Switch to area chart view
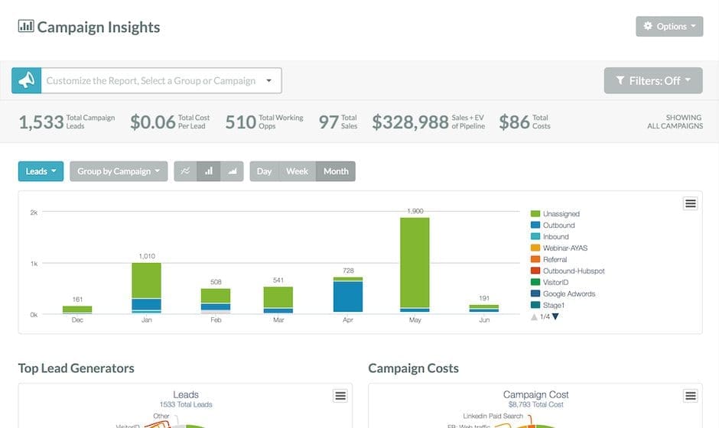 coord(233,171)
